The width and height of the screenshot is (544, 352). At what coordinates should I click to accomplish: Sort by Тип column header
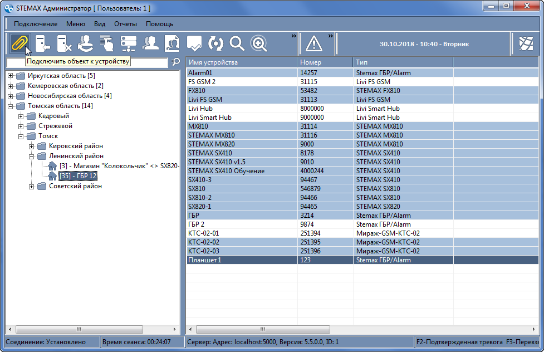point(403,62)
